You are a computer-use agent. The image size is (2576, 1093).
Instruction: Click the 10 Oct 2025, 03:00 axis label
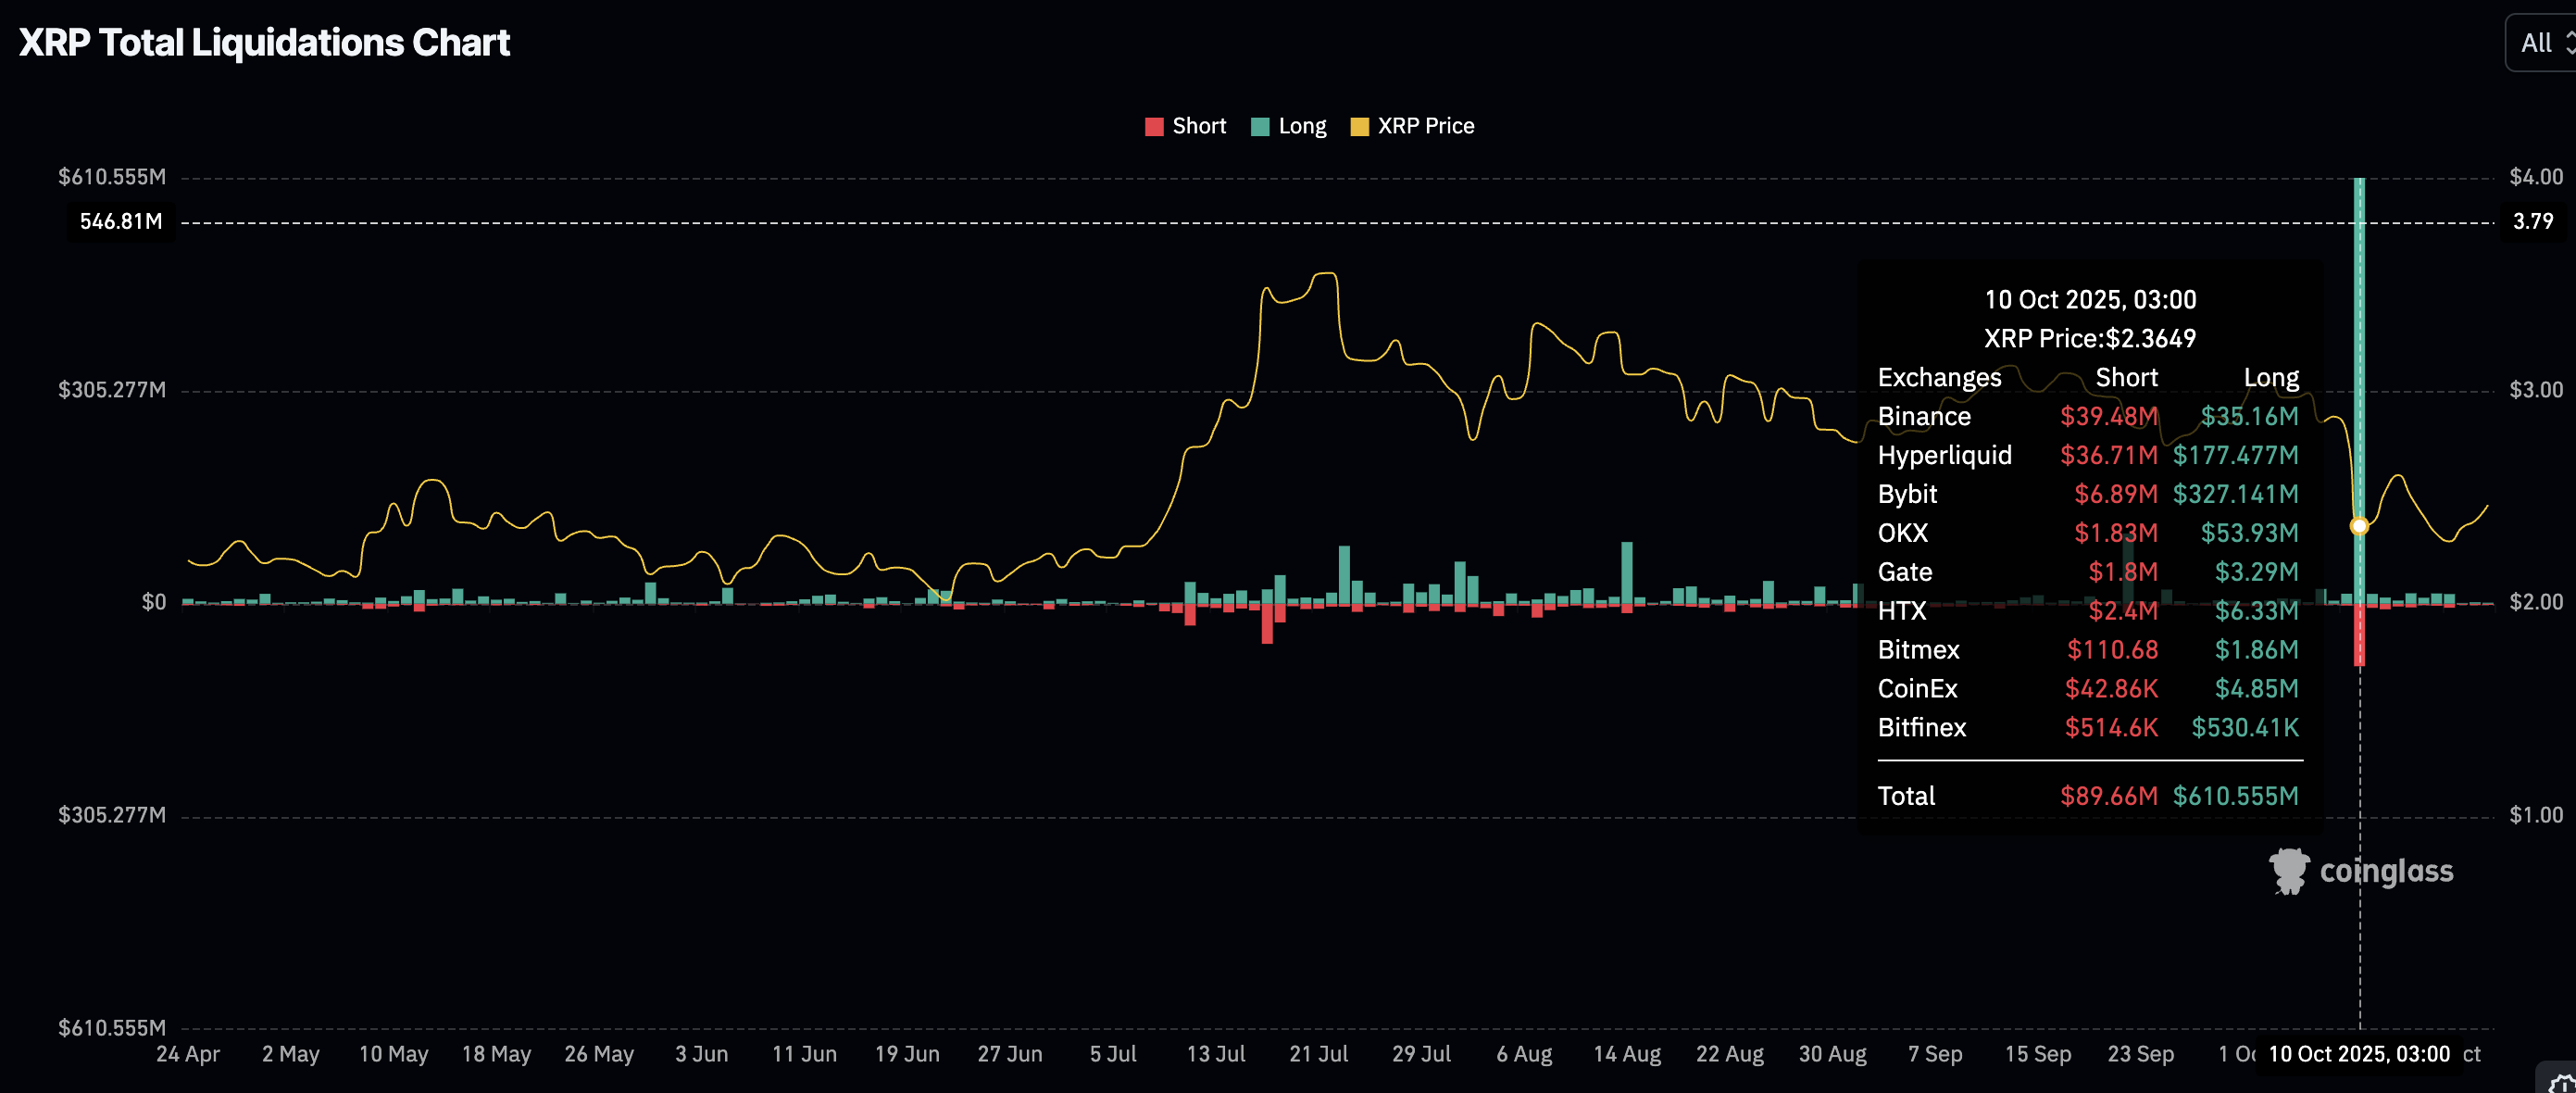[2358, 1054]
